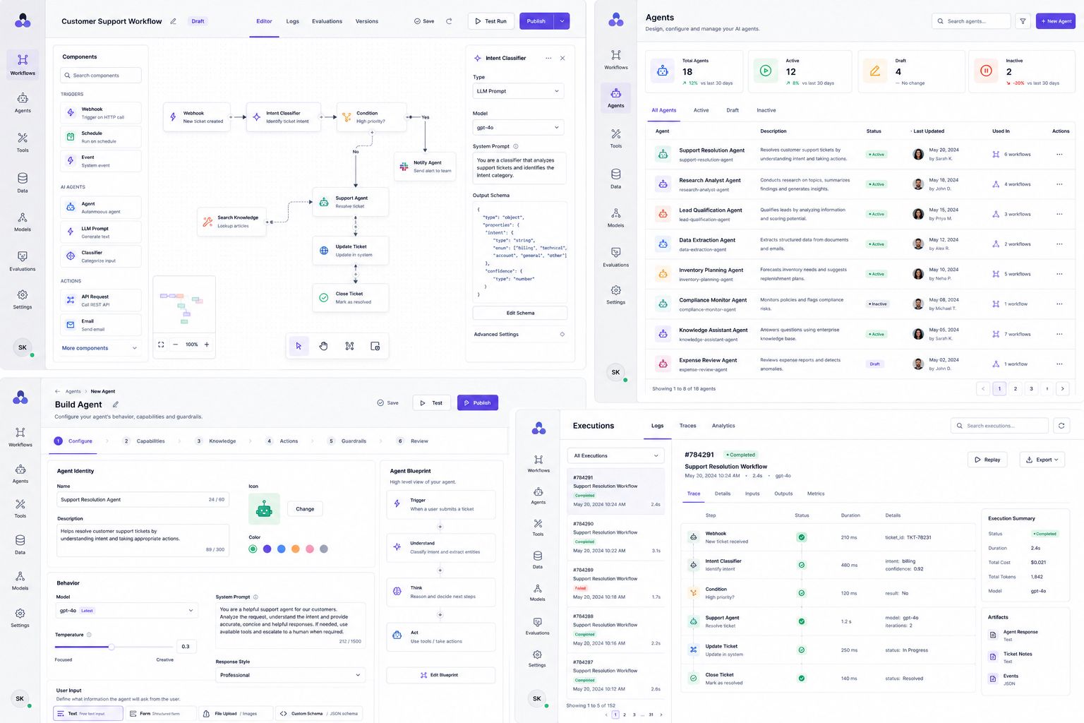Click the refresh icon in Executions panel
The image size is (1084, 723).
(x=1061, y=425)
